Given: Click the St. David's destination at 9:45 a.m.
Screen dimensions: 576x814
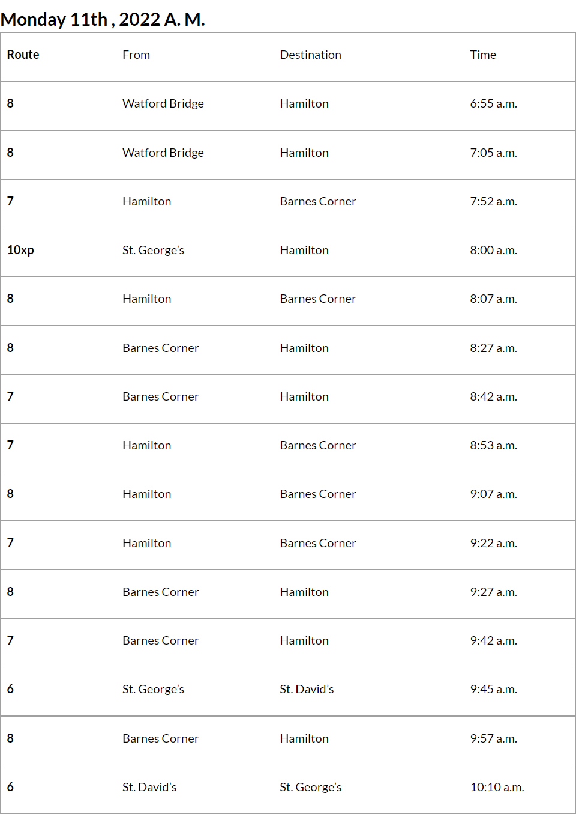Looking at the screenshot, I should (307, 689).
